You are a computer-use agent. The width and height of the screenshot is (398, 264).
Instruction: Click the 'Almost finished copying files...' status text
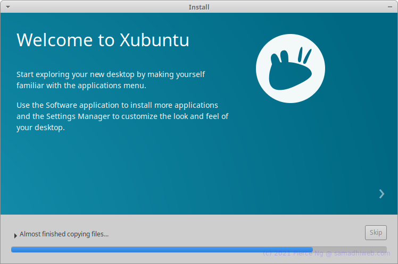pyautogui.click(x=64, y=234)
